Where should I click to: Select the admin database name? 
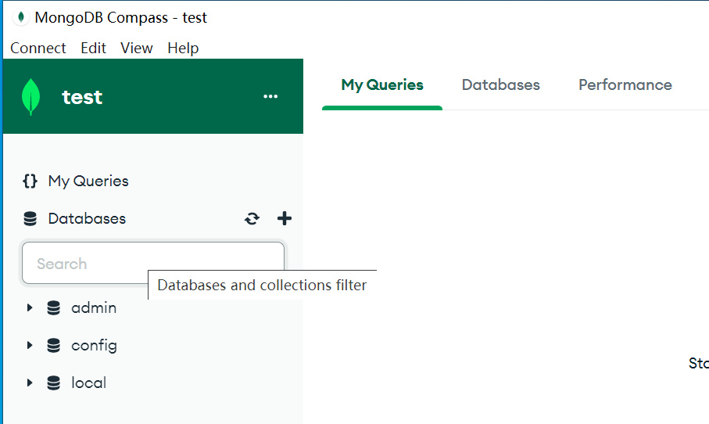(x=94, y=307)
